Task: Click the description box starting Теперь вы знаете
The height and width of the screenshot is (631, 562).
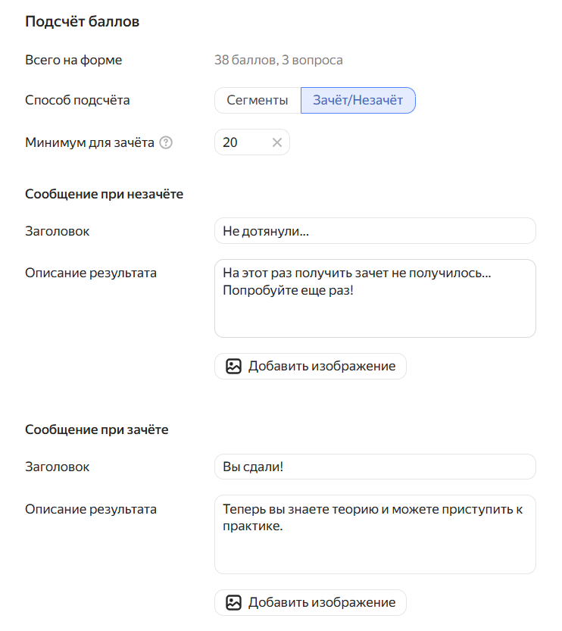Action: 375,535
